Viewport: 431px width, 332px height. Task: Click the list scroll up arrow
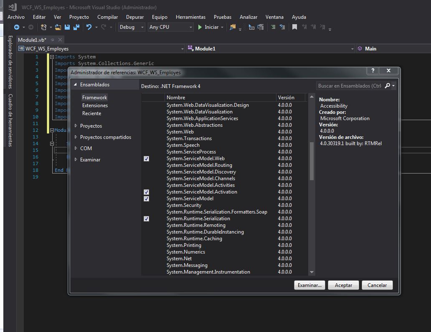[312, 97]
